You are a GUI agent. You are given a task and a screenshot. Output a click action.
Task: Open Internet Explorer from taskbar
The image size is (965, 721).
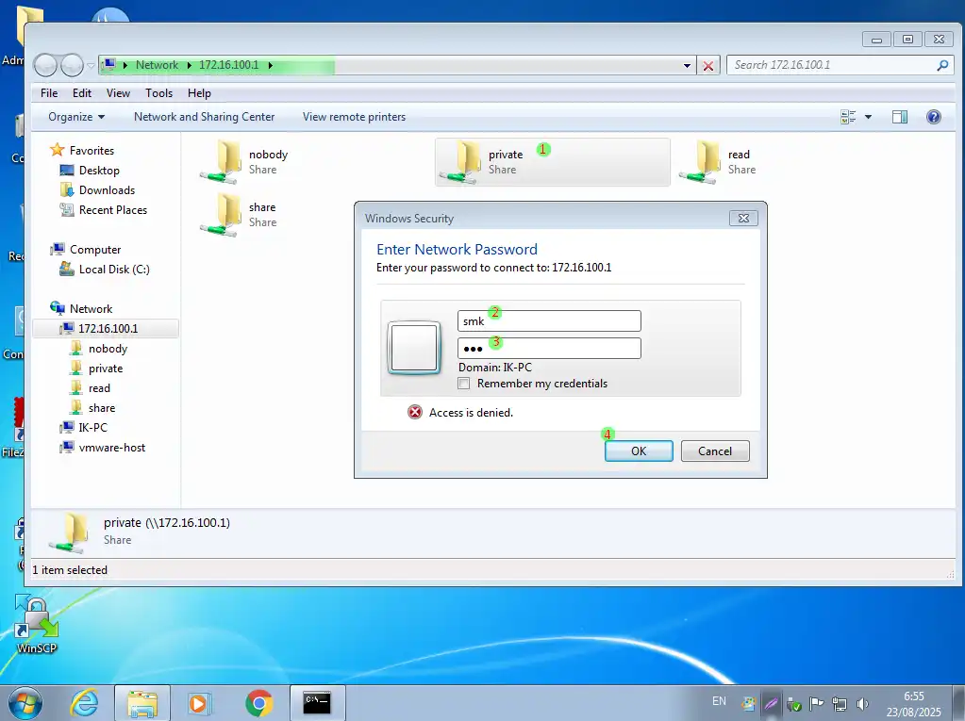(85, 703)
